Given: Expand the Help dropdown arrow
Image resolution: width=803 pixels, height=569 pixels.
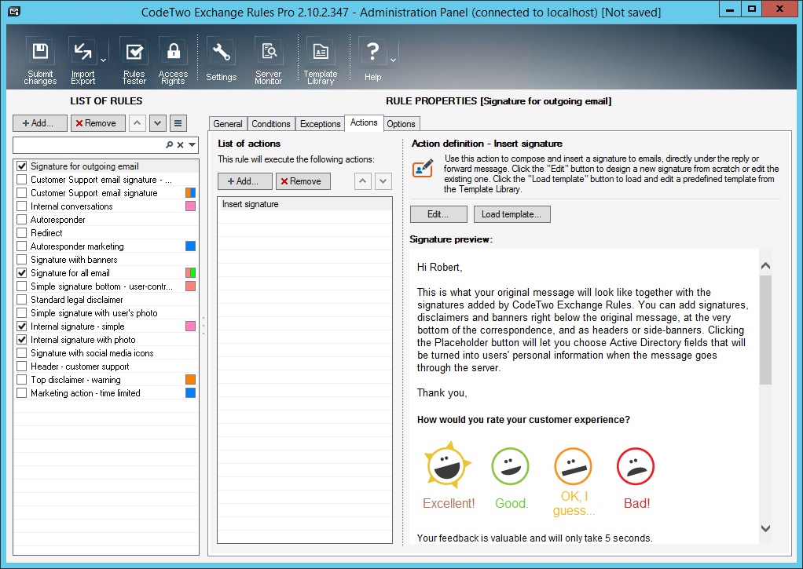Looking at the screenshot, I should (393, 60).
